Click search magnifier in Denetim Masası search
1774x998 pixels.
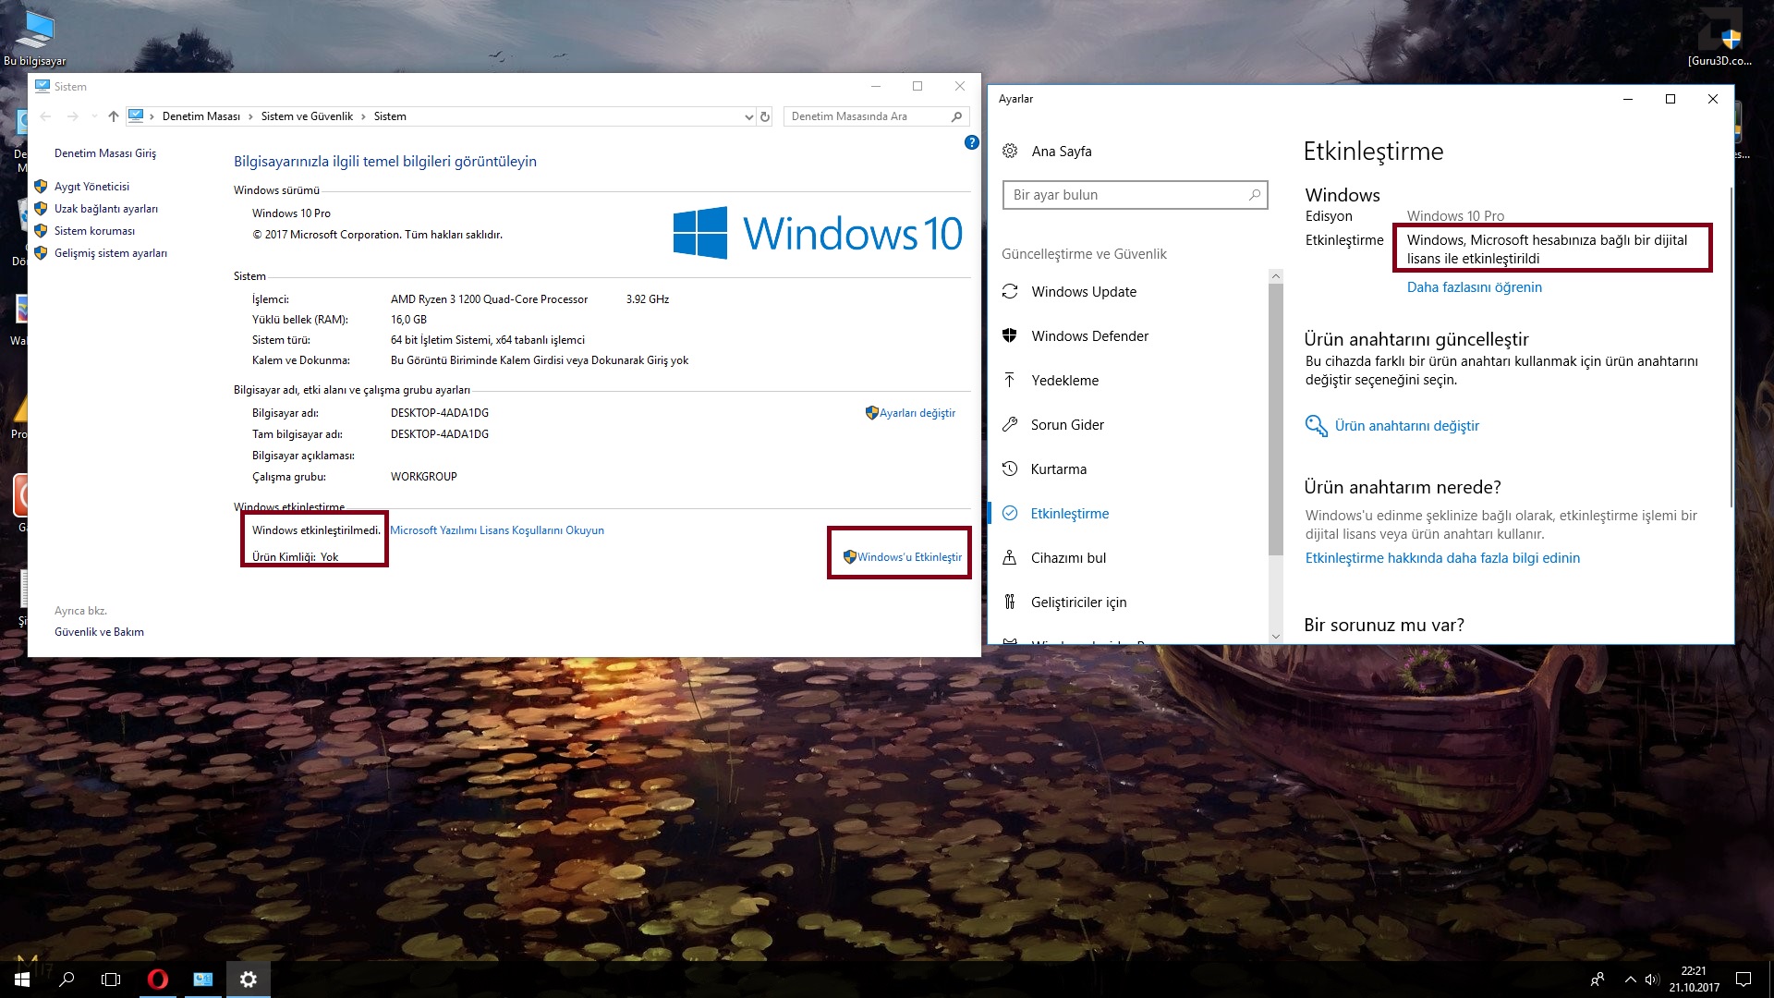tap(956, 116)
